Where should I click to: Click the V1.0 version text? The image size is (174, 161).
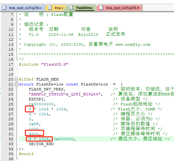pos(34,34)
